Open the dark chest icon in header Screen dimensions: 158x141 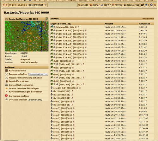[x=143, y=5]
